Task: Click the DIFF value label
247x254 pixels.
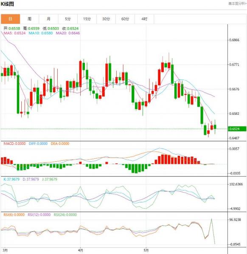Action: (x=38, y=144)
